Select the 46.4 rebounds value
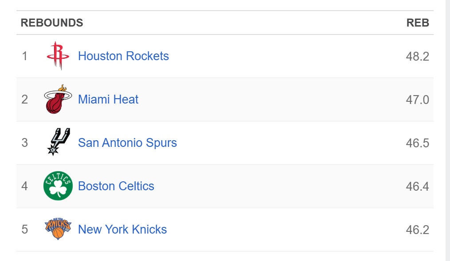450x261 pixels. tap(417, 187)
